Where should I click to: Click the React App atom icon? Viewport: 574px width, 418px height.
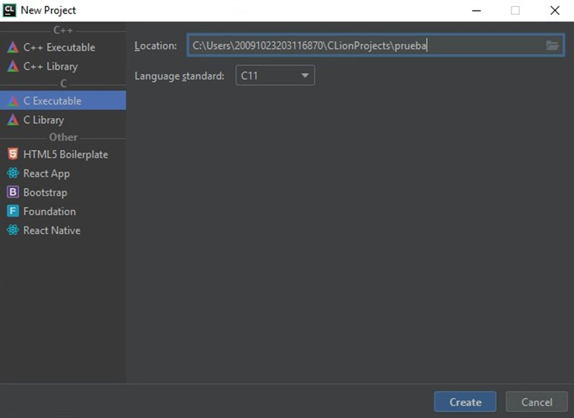[13, 173]
